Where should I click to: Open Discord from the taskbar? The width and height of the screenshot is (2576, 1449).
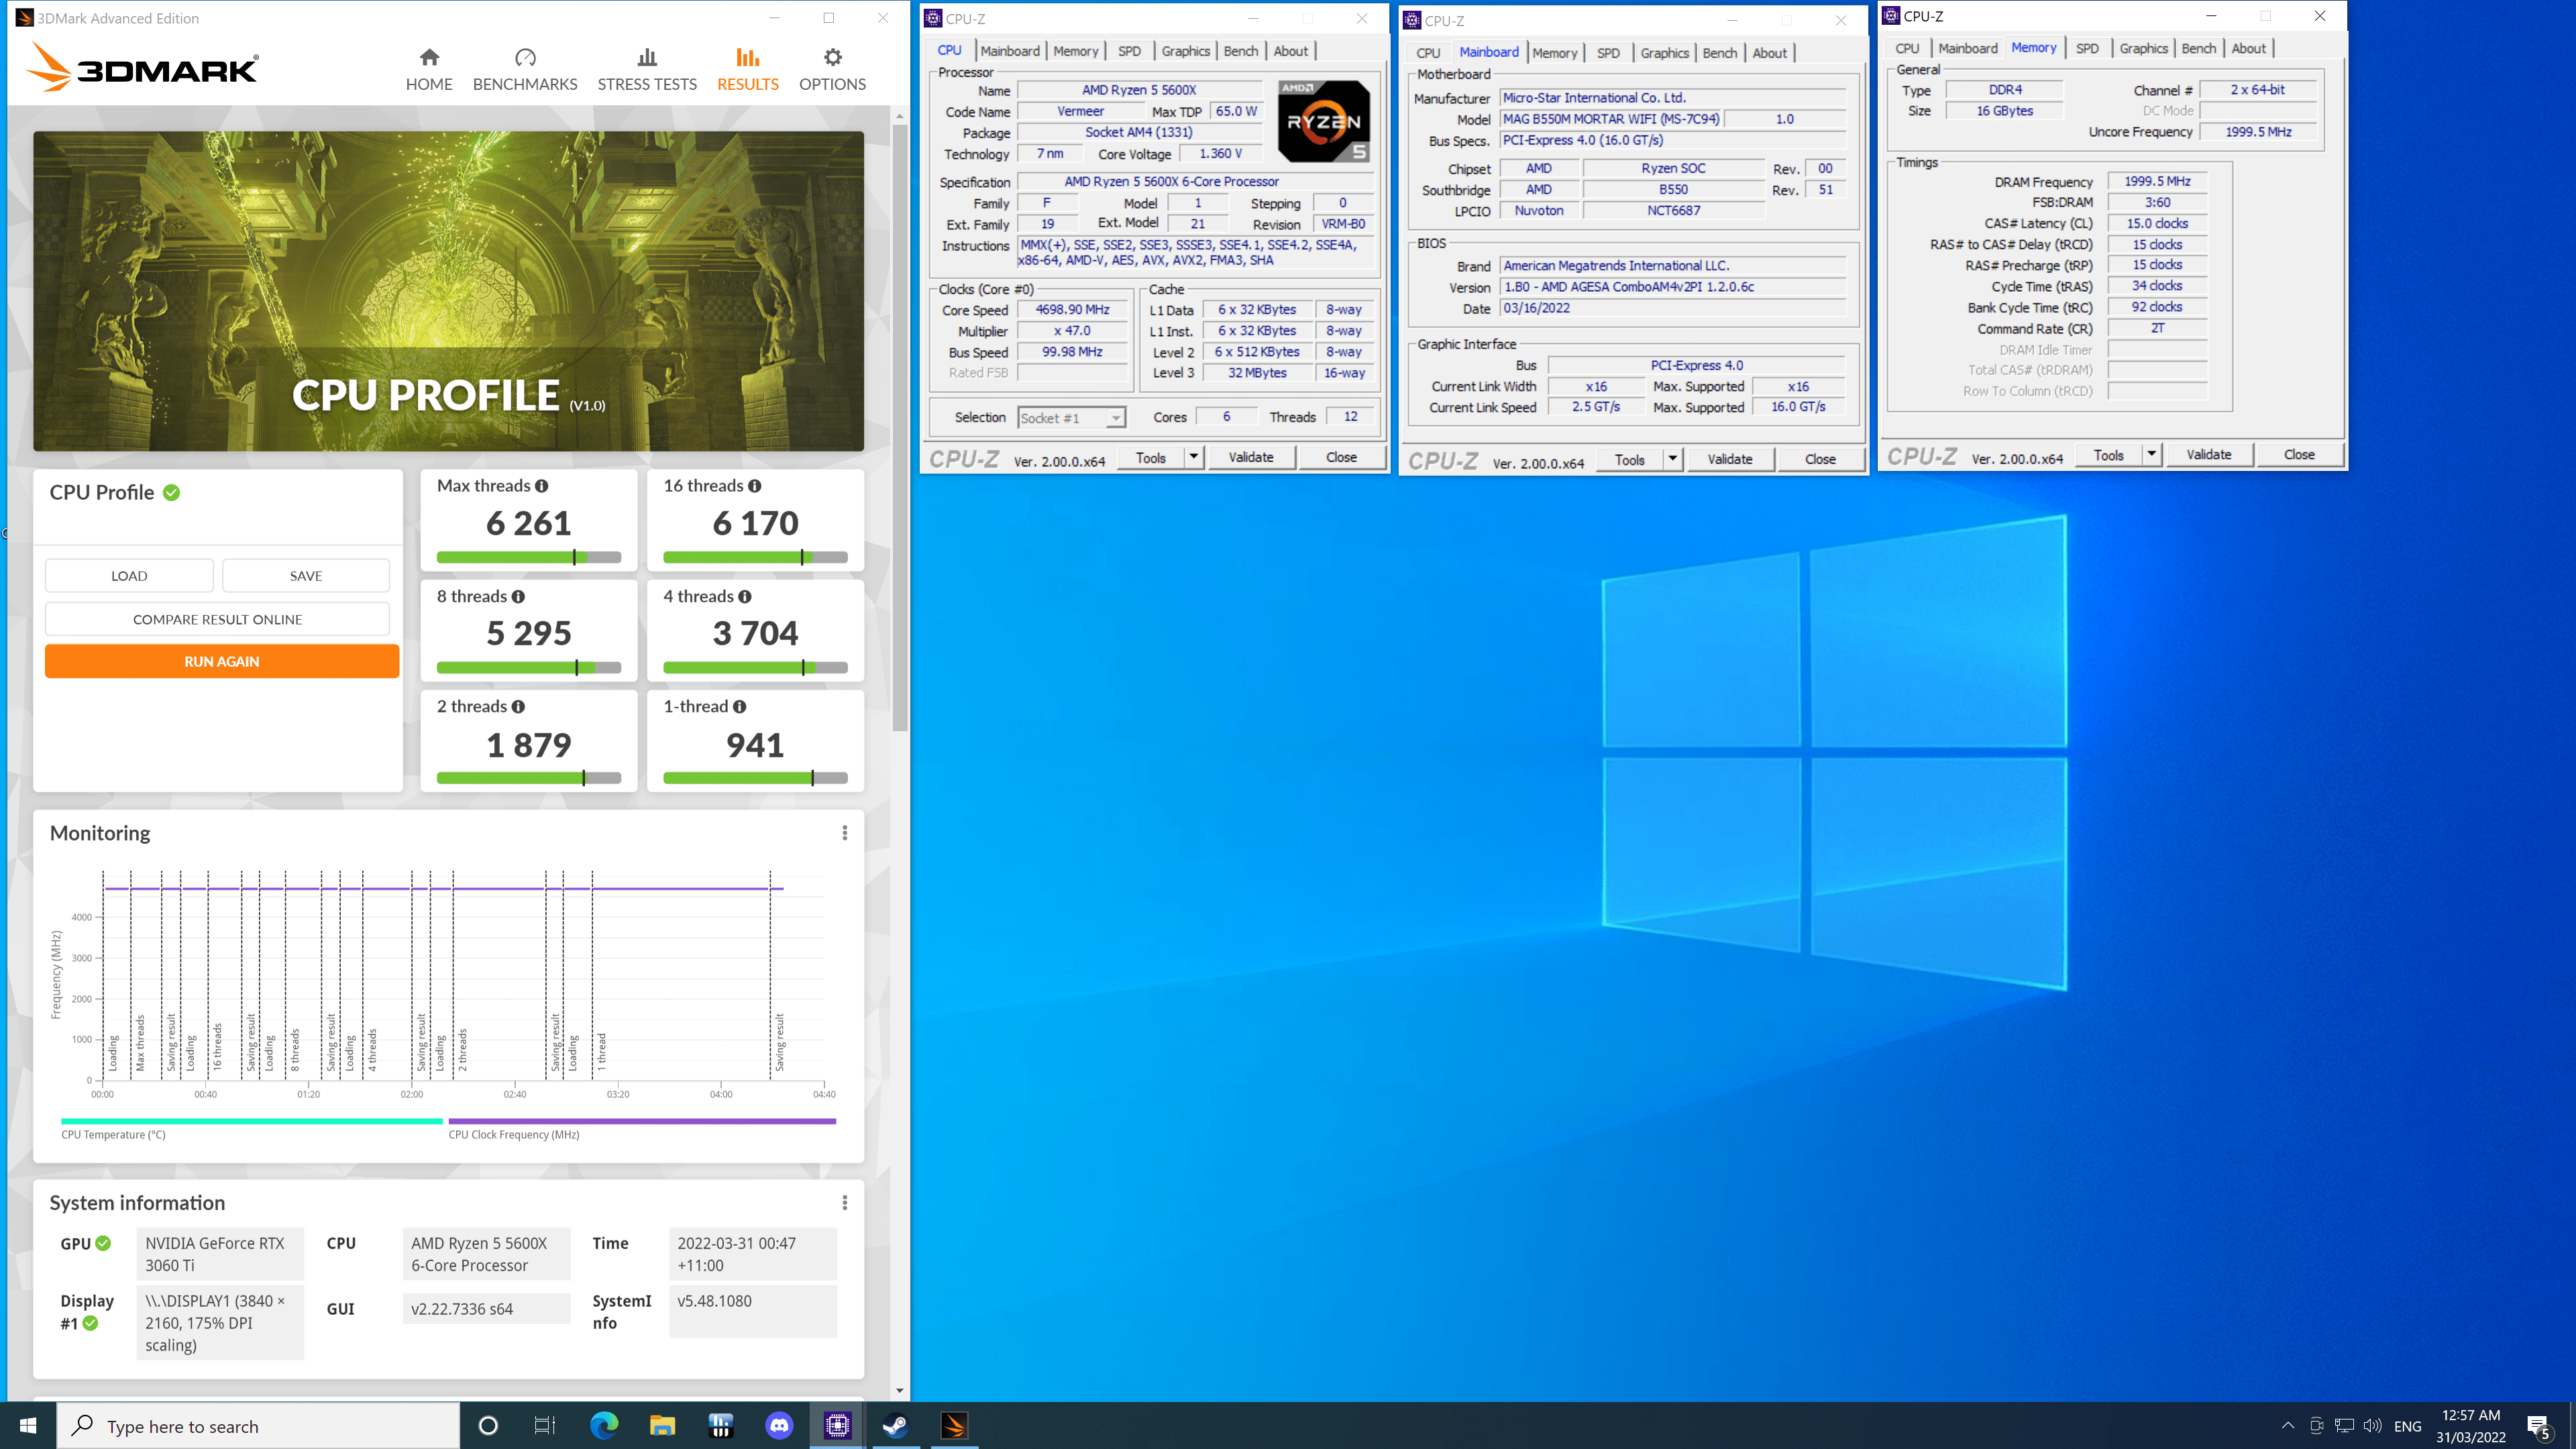pos(779,1426)
